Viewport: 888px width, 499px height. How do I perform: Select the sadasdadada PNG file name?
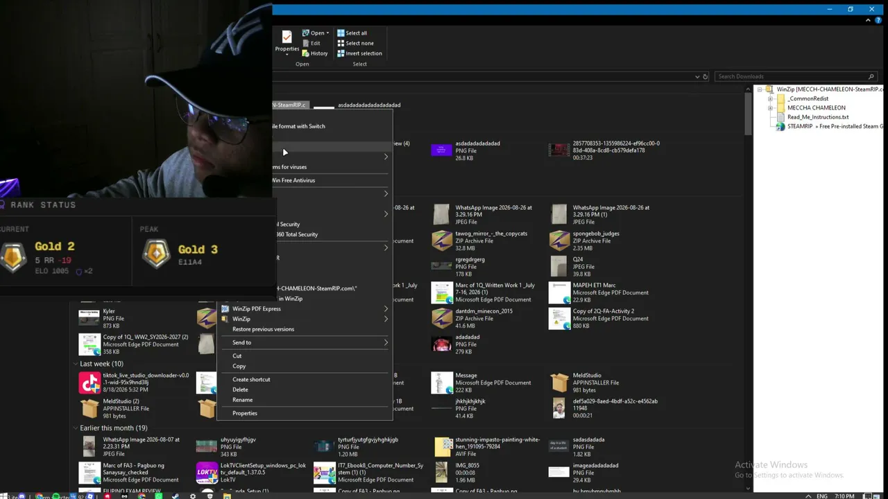[588, 439]
